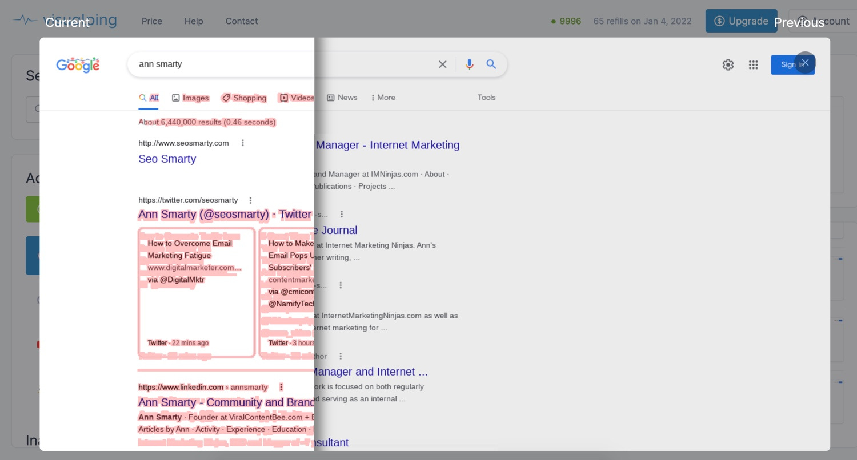Click the microphone voice search icon
857x460 pixels.
(469, 64)
